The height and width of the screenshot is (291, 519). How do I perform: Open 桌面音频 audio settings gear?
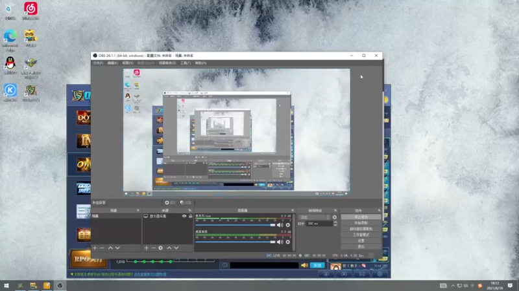click(287, 242)
